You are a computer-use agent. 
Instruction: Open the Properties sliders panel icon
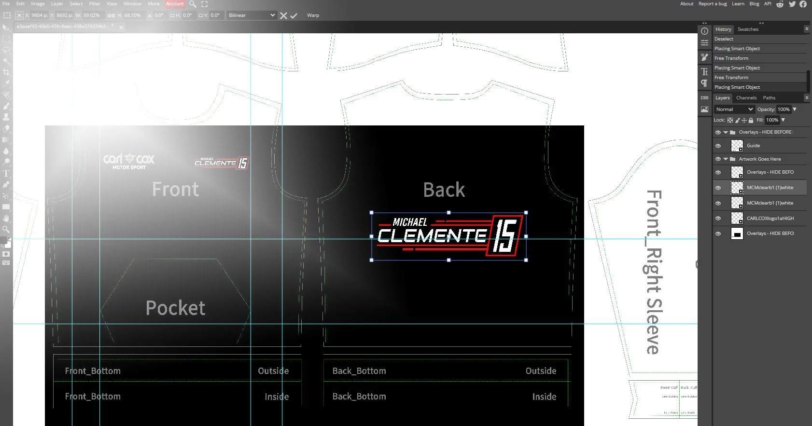tap(704, 43)
